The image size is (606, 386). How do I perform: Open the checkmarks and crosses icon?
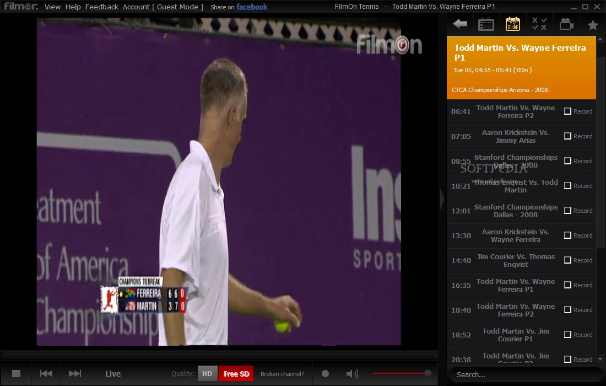pos(539,24)
